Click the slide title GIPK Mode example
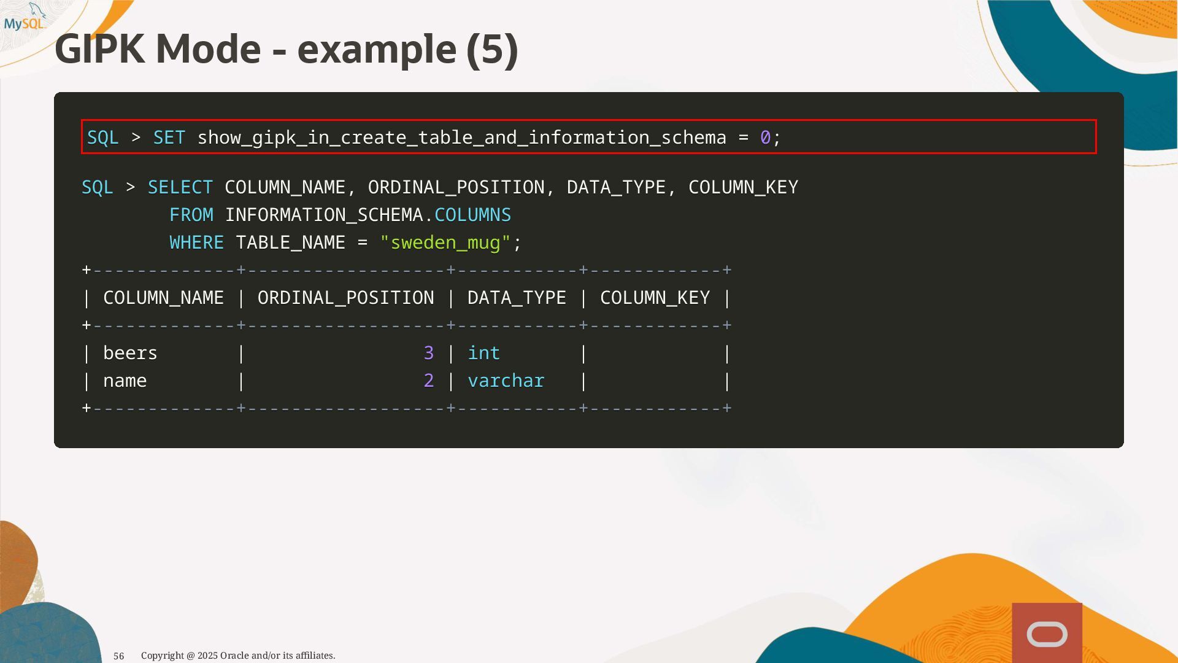The width and height of the screenshot is (1178, 663). pos(286,49)
